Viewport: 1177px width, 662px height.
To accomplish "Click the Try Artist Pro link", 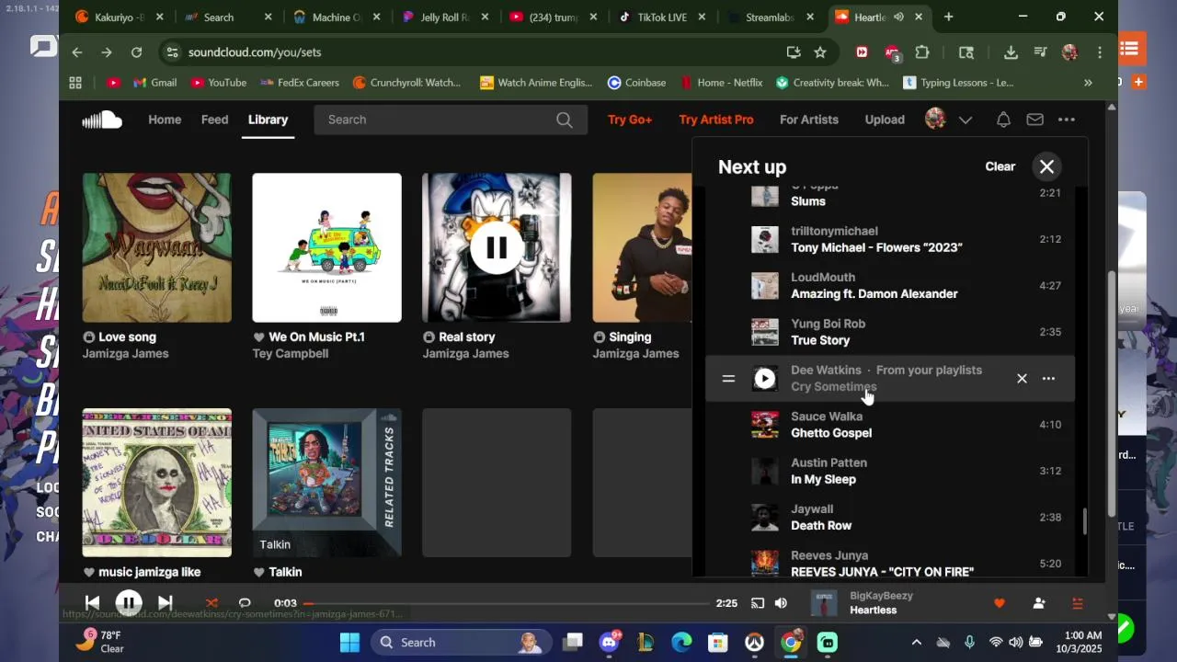I will 716,120.
